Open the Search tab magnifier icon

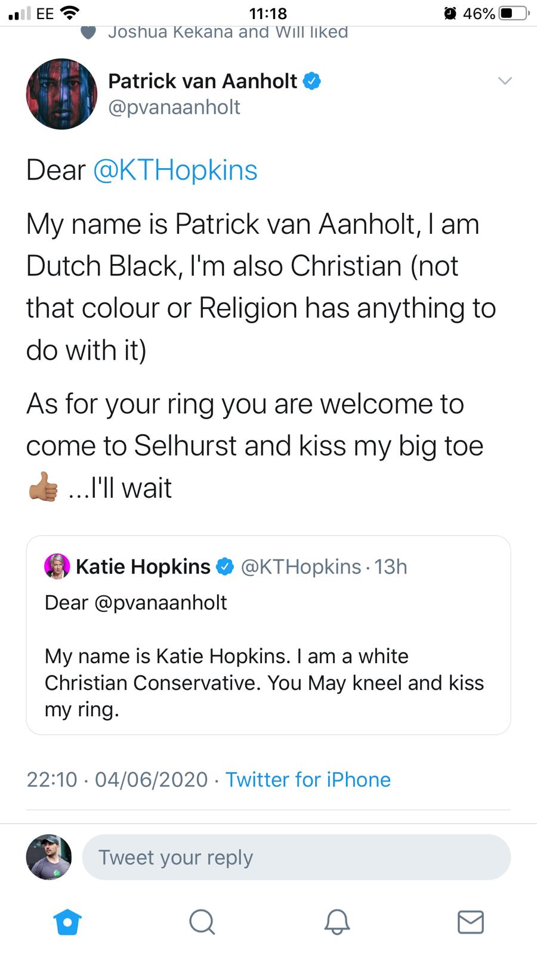tap(202, 922)
